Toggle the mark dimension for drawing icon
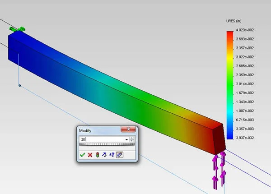 (119, 154)
